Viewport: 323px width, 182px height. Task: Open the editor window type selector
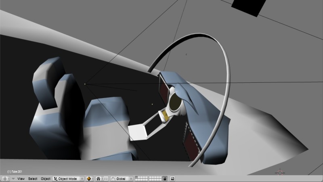[6, 178]
